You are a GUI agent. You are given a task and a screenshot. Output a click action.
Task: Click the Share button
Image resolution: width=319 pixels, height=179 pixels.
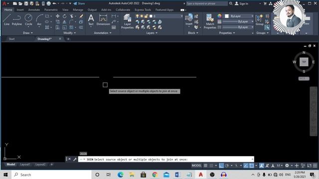click(x=79, y=3)
